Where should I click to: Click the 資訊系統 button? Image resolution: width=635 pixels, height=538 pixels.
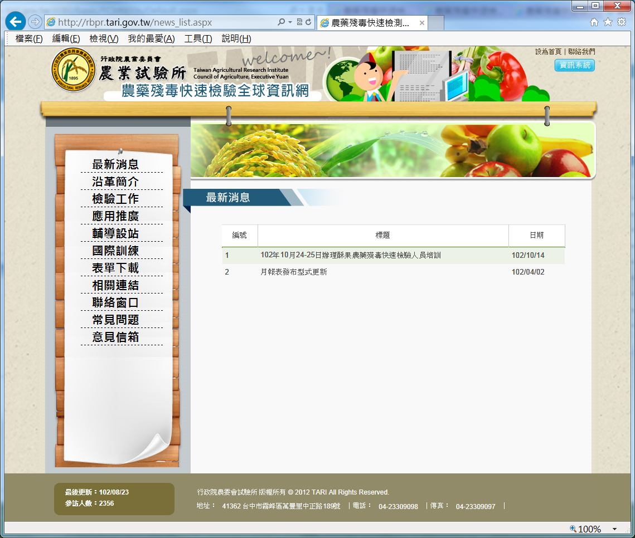tap(574, 65)
